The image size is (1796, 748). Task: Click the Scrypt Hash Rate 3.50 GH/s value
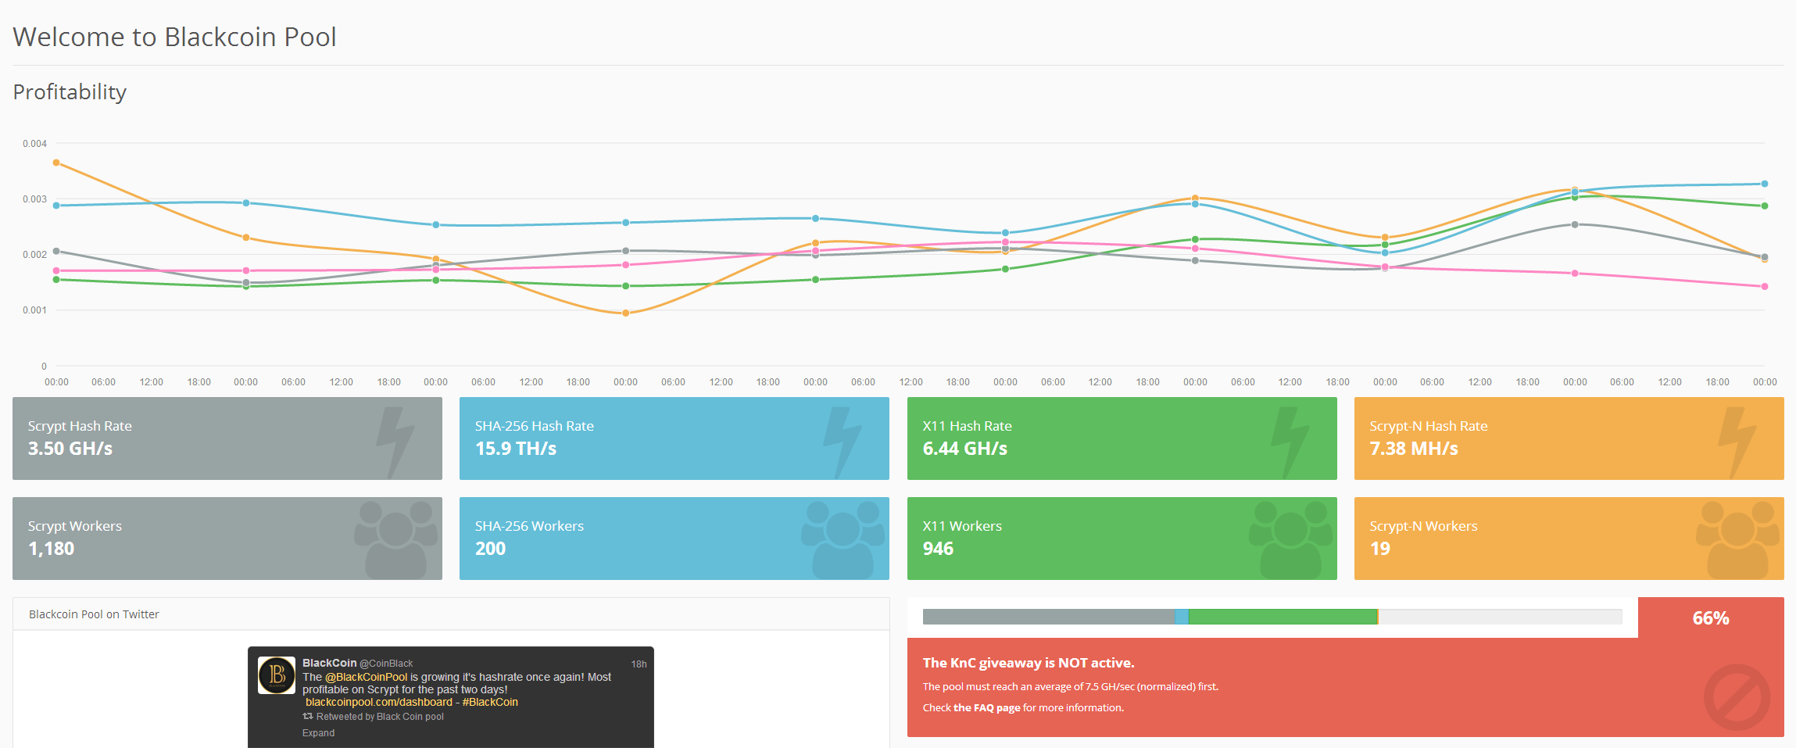[70, 449]
